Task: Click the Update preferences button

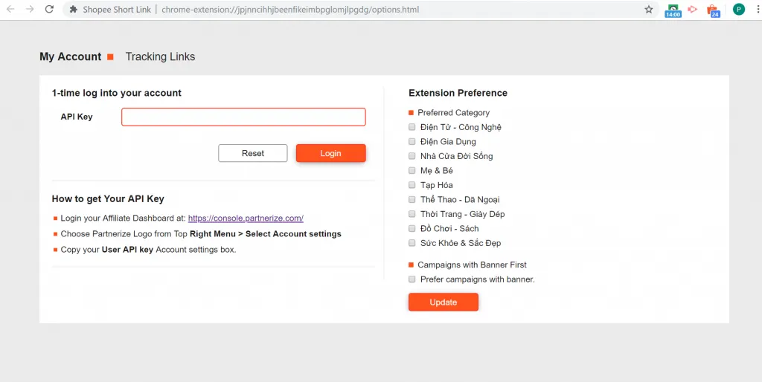Action: pyautogui.click(x=444, y=302)
